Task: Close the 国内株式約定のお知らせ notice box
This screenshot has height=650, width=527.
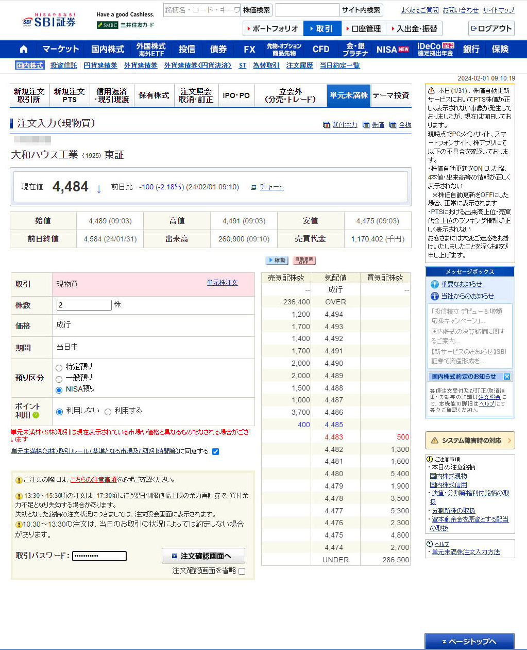Action: (x=507, y=377)
